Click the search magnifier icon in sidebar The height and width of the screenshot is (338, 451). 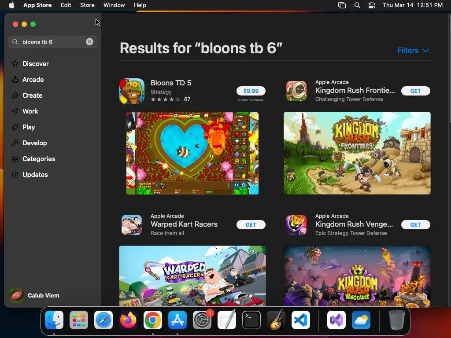point(15,42)
